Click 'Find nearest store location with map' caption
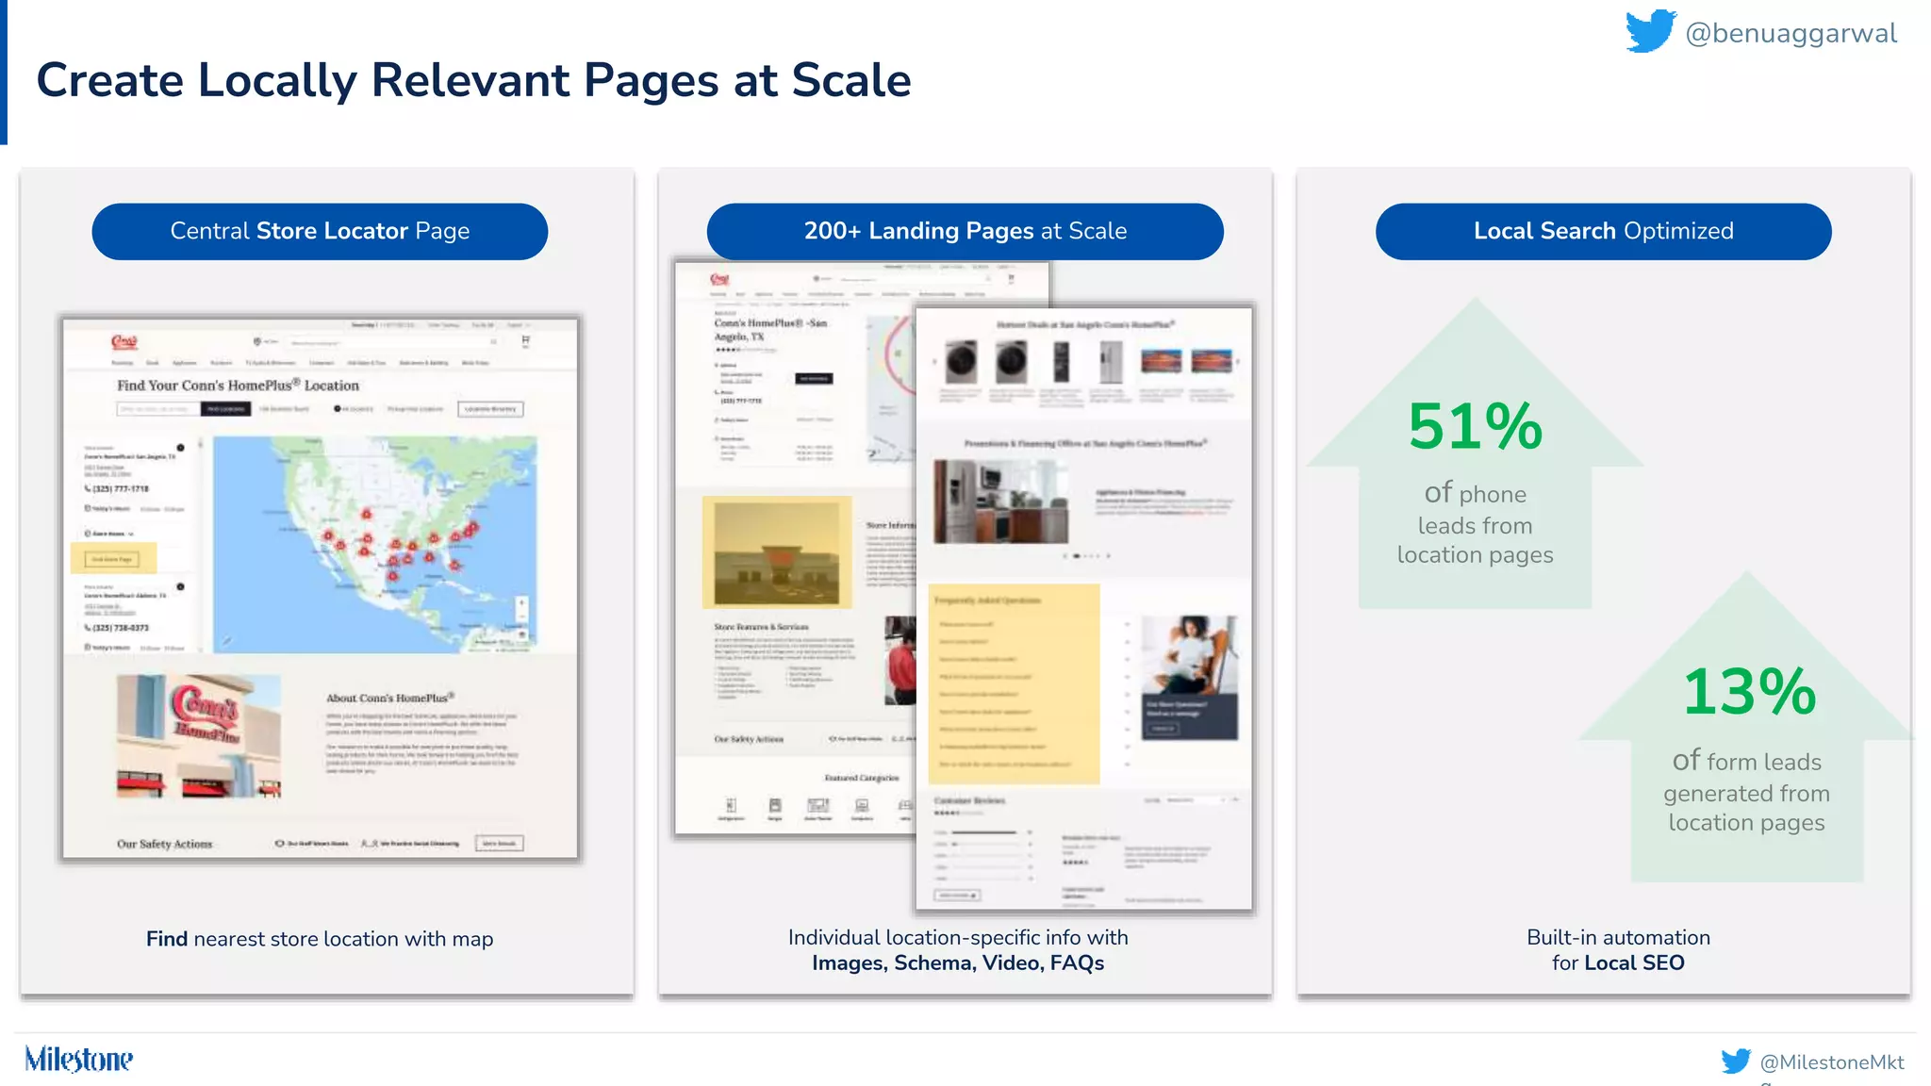Screen dimensions: 1931x1086 tap(320, 939)
